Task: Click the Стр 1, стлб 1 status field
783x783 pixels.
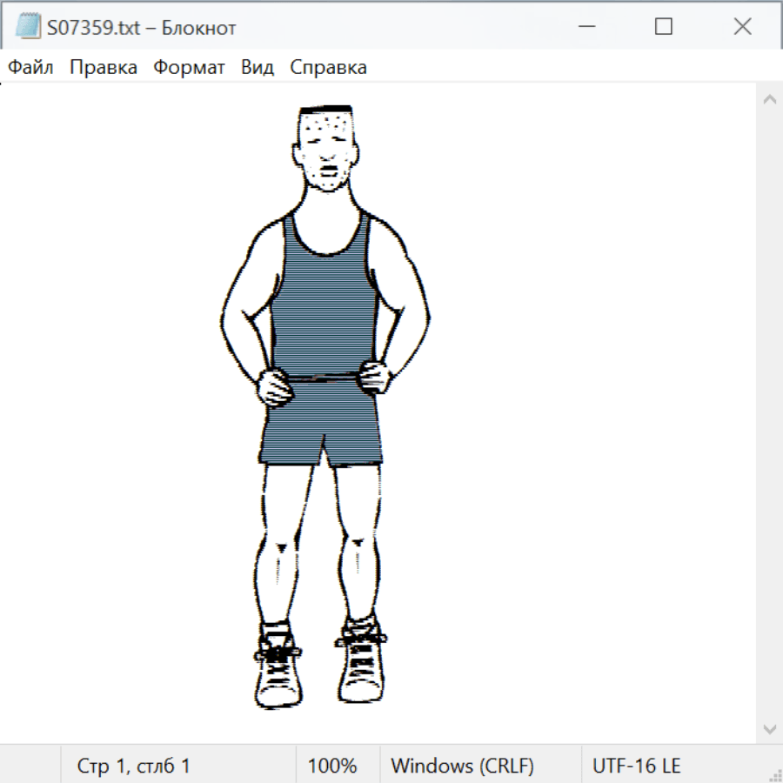Action: pos(134,766)
